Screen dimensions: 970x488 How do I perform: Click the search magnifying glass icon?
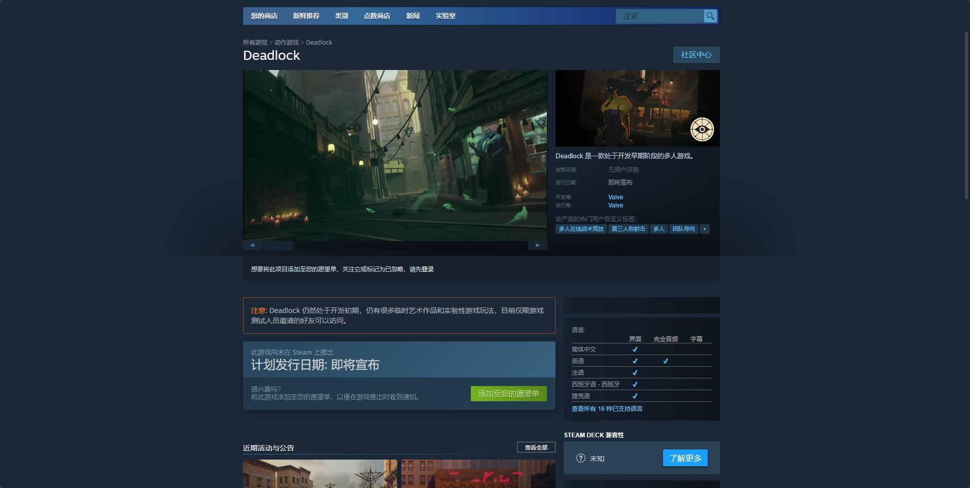pyautogui.click(x=710, y=16)
